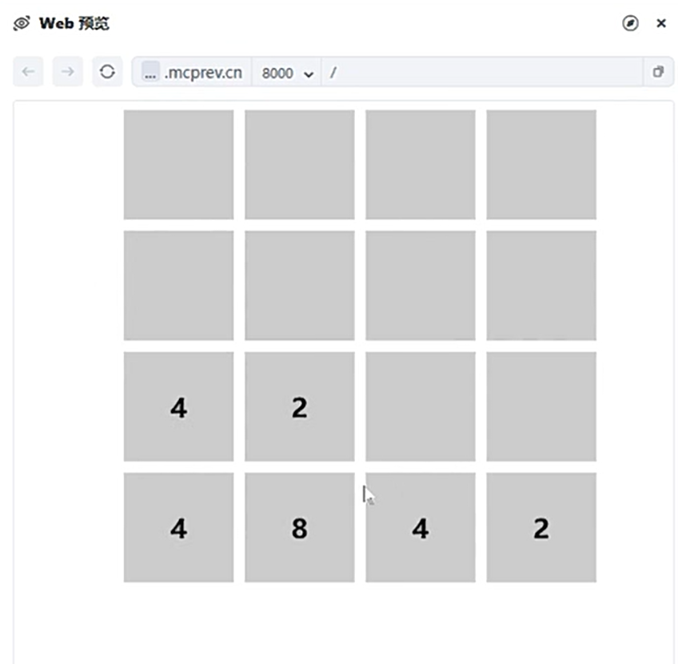The width and height of the screenshot is (678, 664).
Task: Copy the preview URL with copy icon
Action: [658, 72]
